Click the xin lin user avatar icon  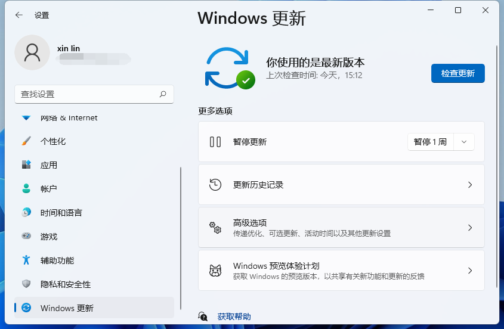click(x=32, y=52)
